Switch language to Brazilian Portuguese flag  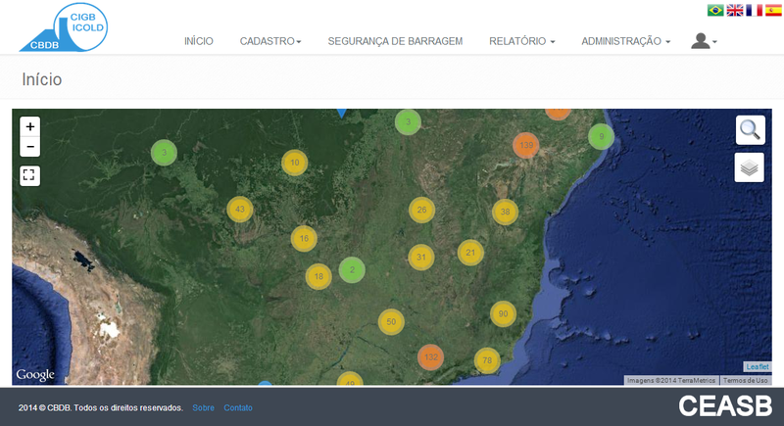coord(715,10)
